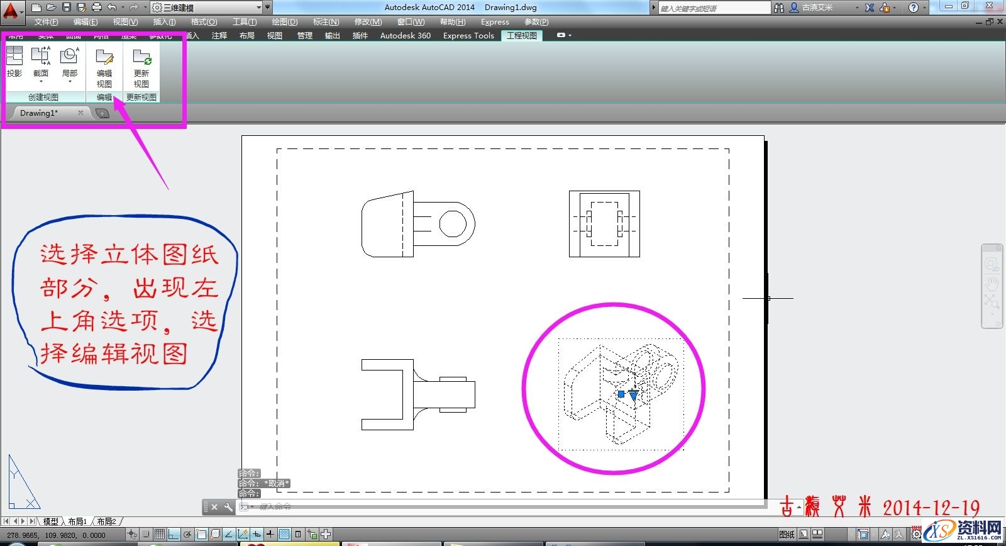This screenshot has height=546, width=1006.
Task: Click the Save icon in quick access toolbar
Action: [x=67, y=8]
